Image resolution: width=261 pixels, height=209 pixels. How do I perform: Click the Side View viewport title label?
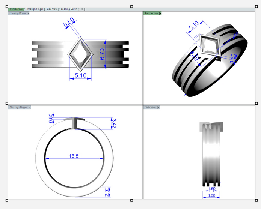[150, 107]
